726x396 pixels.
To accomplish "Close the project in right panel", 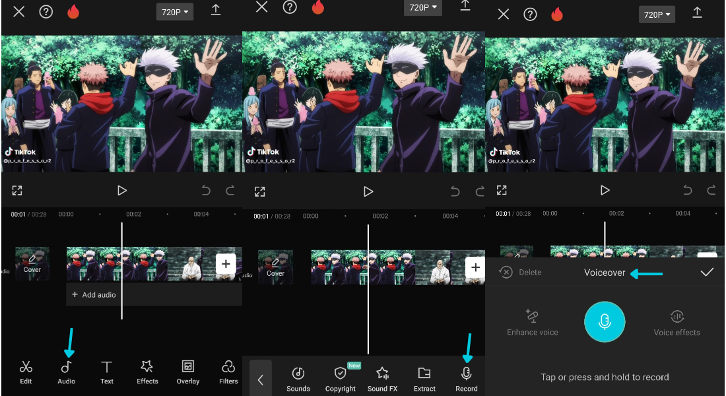I will pos(504,15).
